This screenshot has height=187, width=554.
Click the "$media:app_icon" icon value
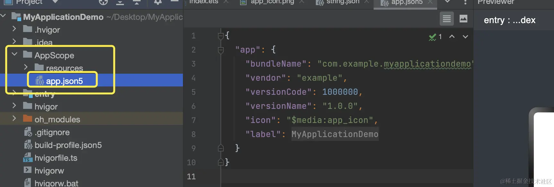coord(330,120)
